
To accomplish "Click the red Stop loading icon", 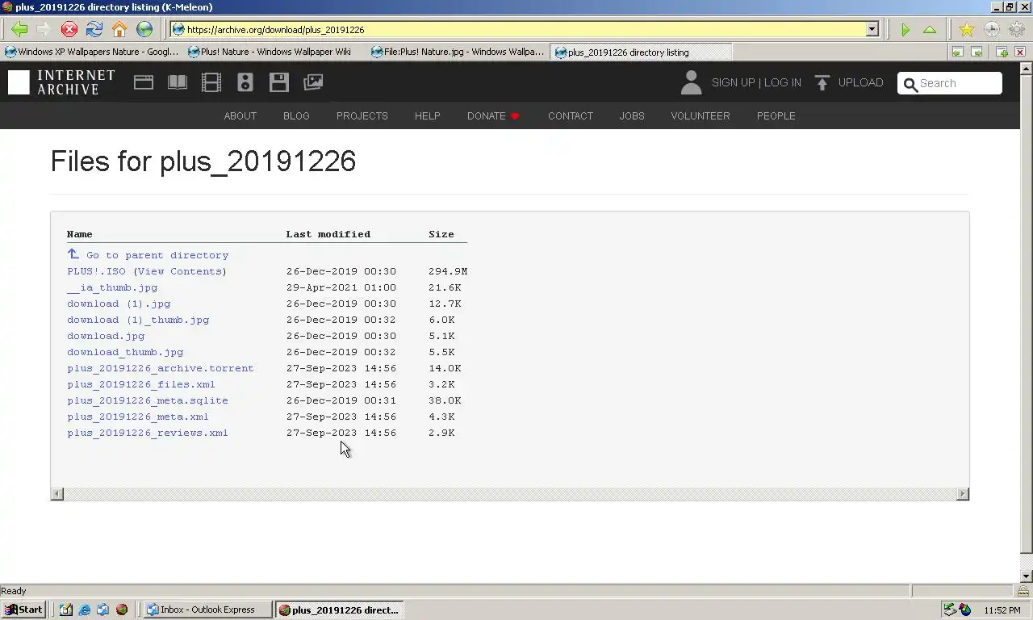I will click(x=69, y=30).
